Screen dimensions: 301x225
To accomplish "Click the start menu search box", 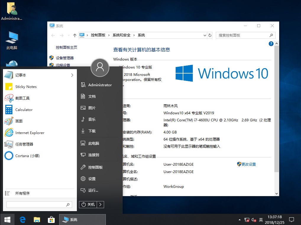I will (x=39, y=205).
